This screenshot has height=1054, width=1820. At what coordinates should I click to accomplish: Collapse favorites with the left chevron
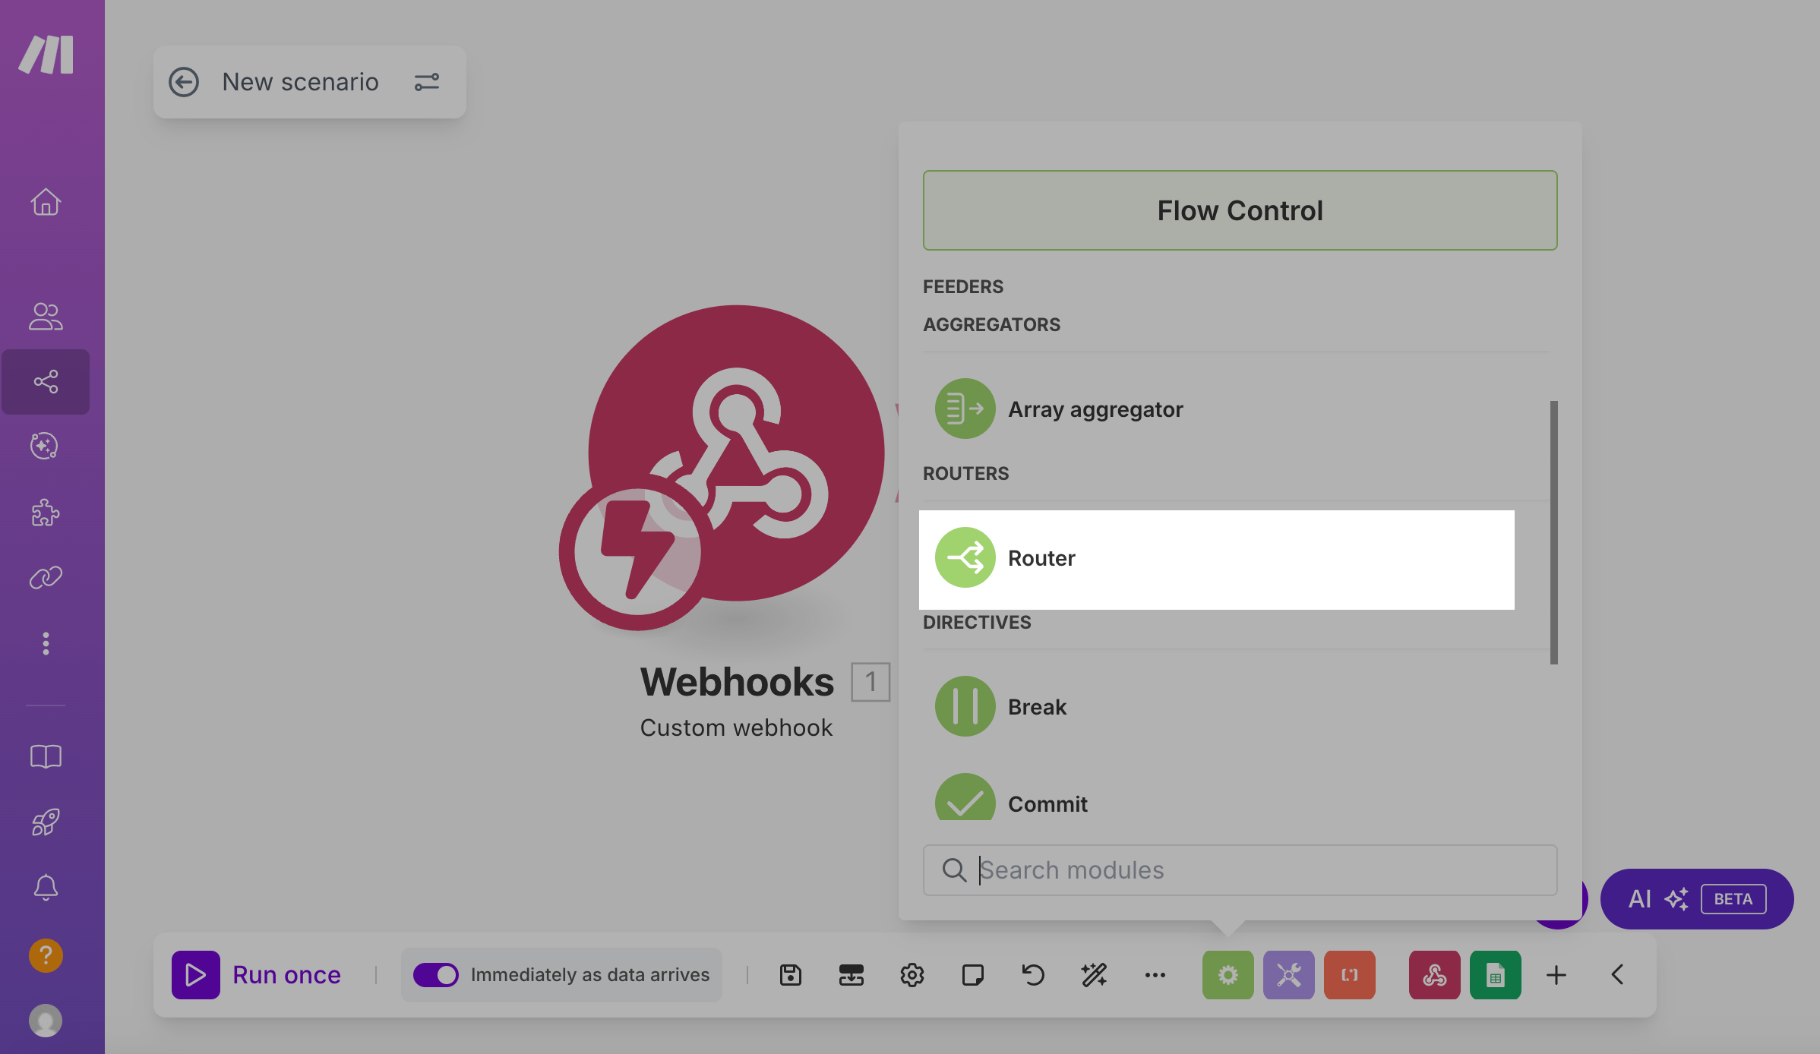point(1617,975)
